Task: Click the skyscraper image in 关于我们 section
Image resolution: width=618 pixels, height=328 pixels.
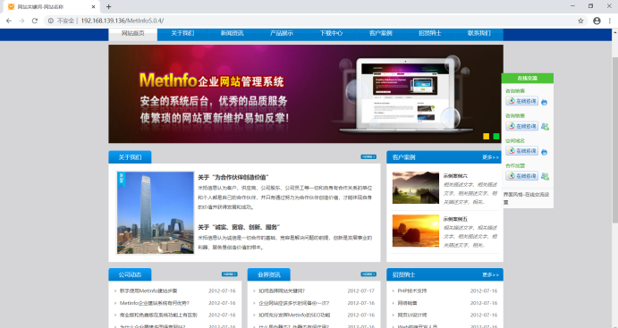Action: [156, 213]
